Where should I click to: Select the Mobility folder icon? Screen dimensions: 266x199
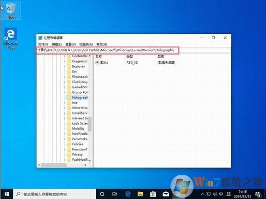click(x=69, y=128)
